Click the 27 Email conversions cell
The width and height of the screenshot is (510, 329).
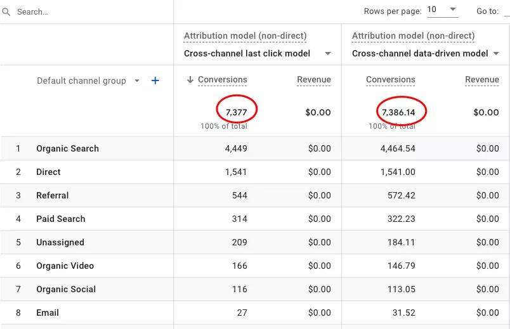pyautogui.click(x=242, y=313)
